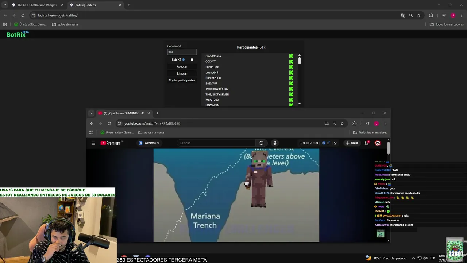Screen dimensions: 467x263
Task: Open the Chrome menu in the back window
Action: (462, 15)
